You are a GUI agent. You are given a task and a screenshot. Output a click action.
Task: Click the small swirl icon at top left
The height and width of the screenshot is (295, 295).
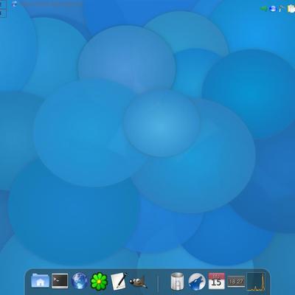pyautogui.click(x=15, y=4)
